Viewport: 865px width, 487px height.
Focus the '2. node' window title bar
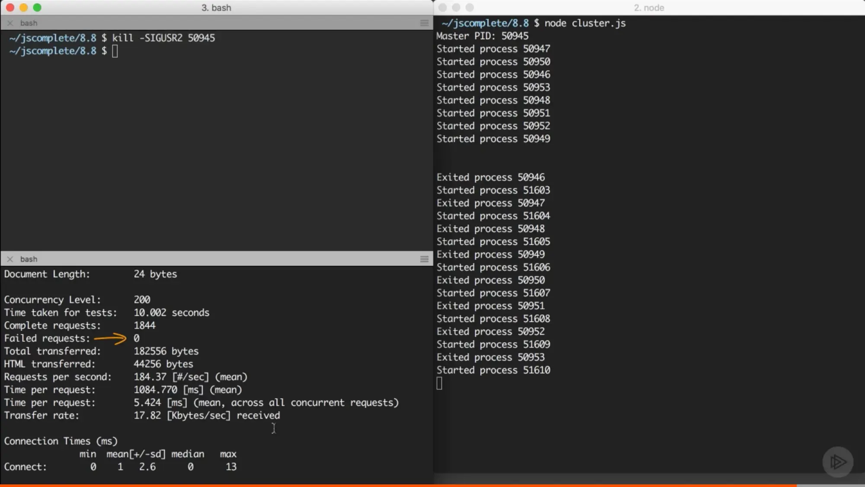point(649,7)
